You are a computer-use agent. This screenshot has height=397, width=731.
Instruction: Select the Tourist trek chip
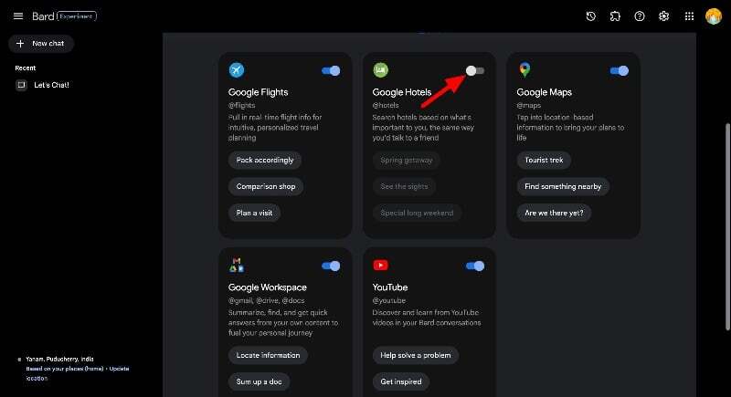point(544,160)
